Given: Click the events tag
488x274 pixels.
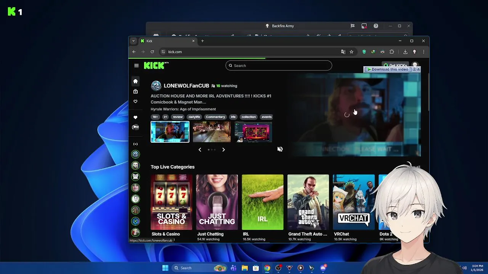Looking at the screenshot, I should pos(266,117).
